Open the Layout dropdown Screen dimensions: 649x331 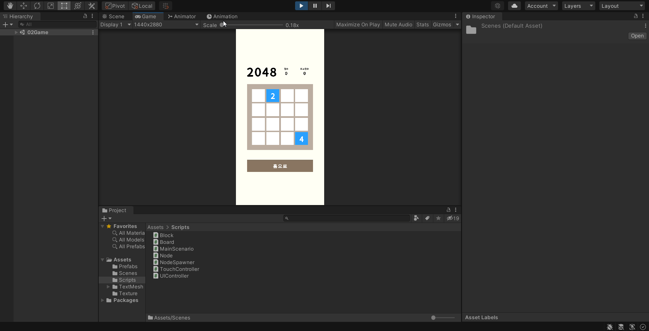click(x=622, y=6)
